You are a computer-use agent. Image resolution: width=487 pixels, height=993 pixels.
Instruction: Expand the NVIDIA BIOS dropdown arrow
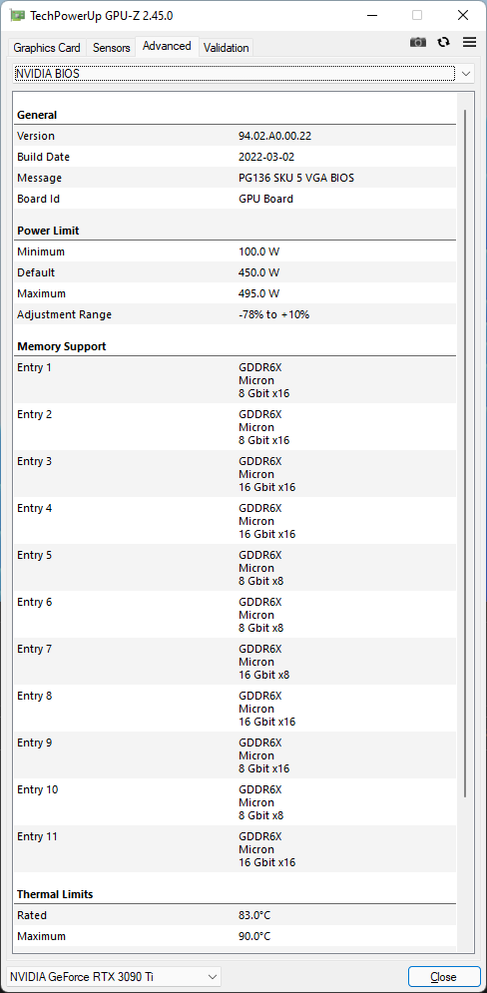465,74
